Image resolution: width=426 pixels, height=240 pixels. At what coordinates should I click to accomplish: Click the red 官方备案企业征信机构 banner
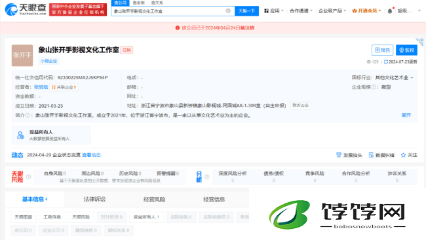78,10
